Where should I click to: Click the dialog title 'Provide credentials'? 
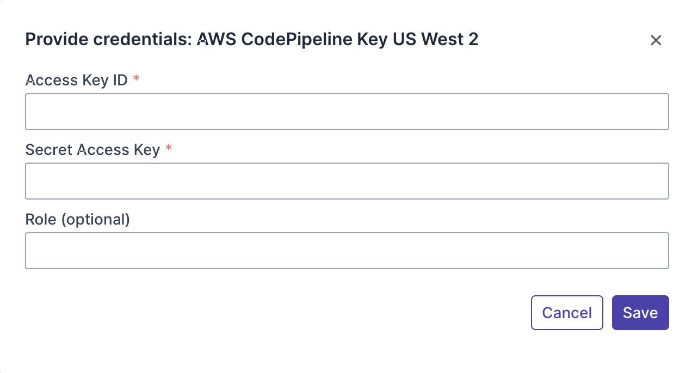[108, 40]
